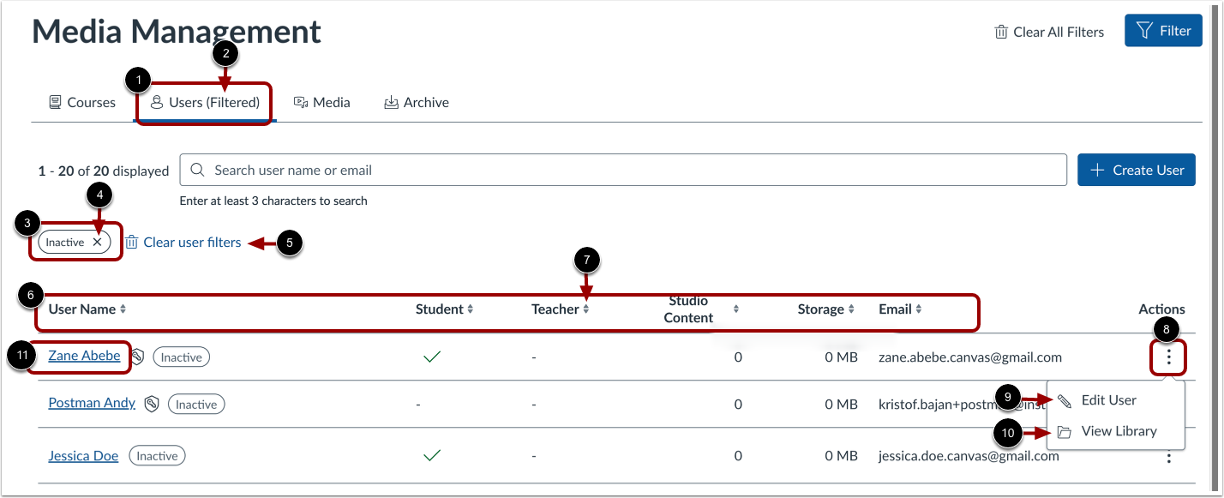Click the magnifier icon in the search bar

click(x=197, y=170)
